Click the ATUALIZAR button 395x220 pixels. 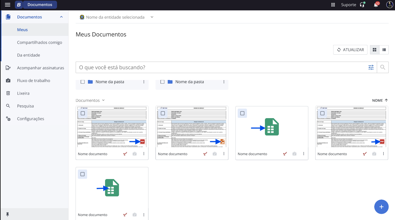tap(350, 50)
